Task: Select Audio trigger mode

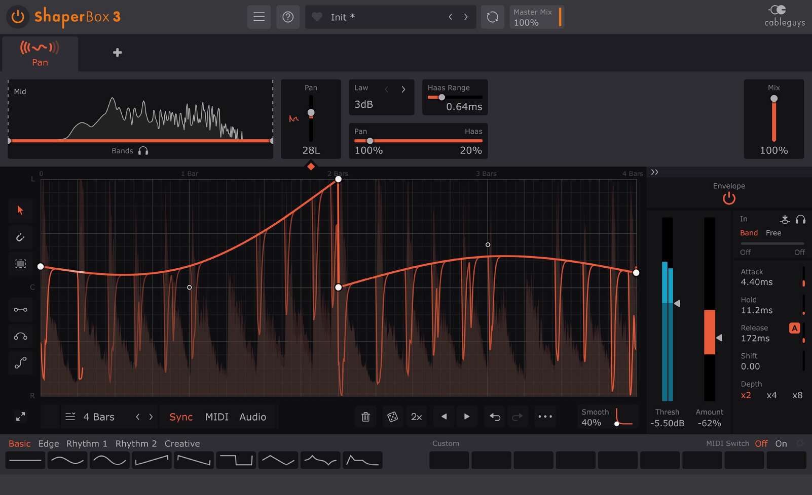Action: [253, 417]
